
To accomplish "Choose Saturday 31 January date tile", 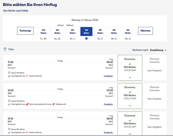I will 57,31.
